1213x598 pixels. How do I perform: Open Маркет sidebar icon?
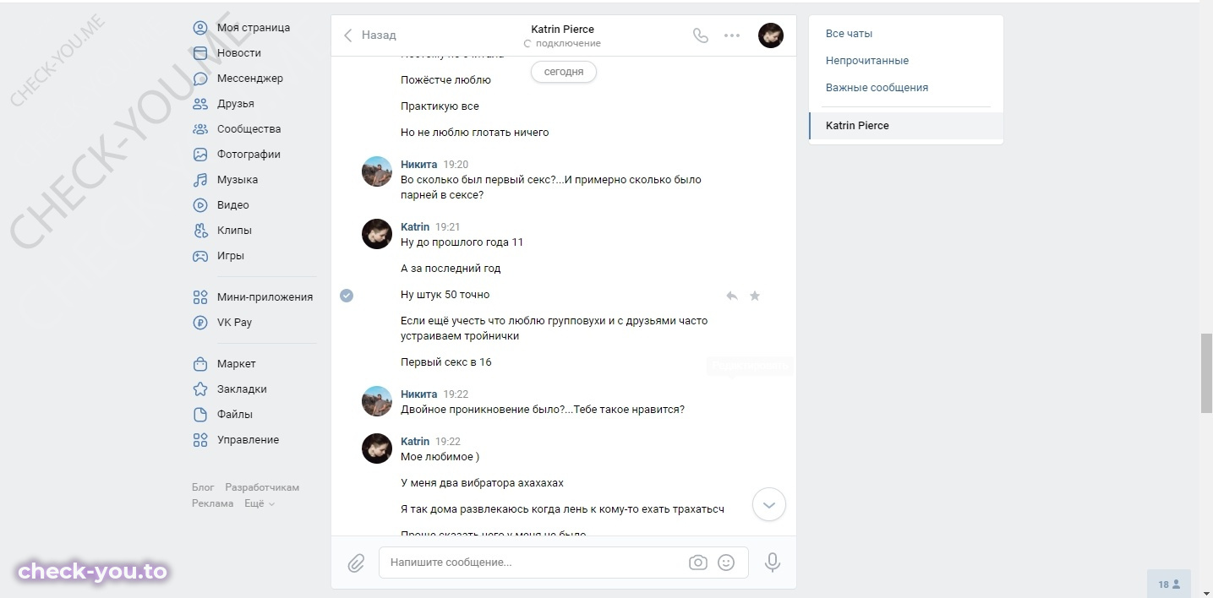200,364
